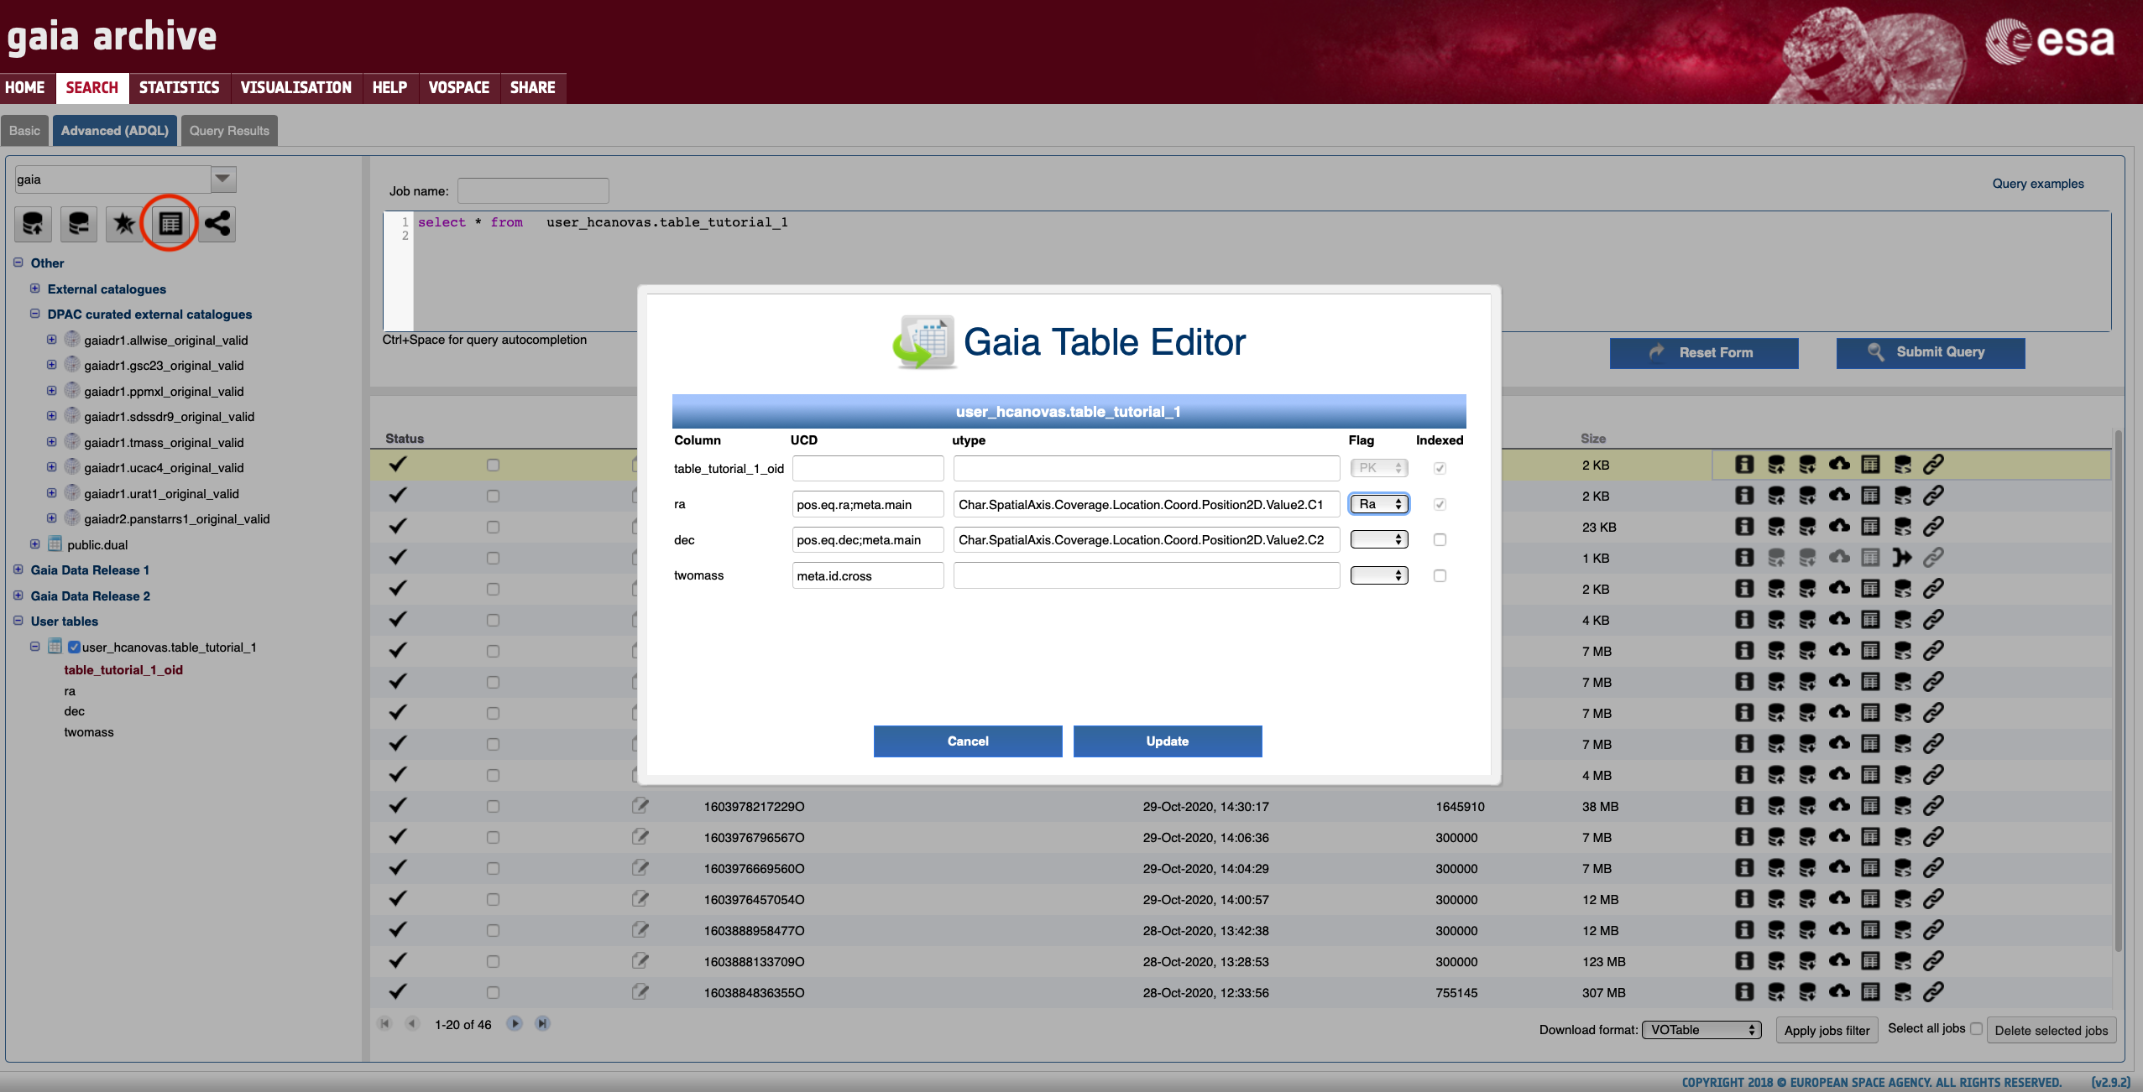The width and height of the screenshot is (2143, 1092).
Task: Open the VOSPACE menu
Action: [459, 87]
